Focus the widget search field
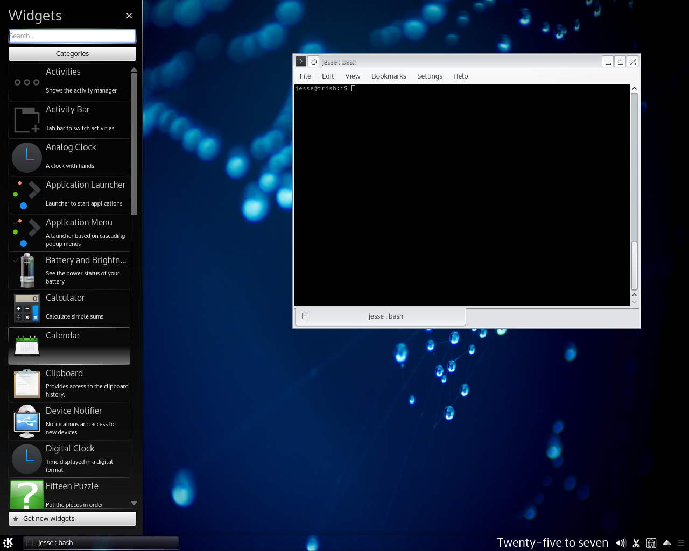The image size is (689, 551). point(72,36)
